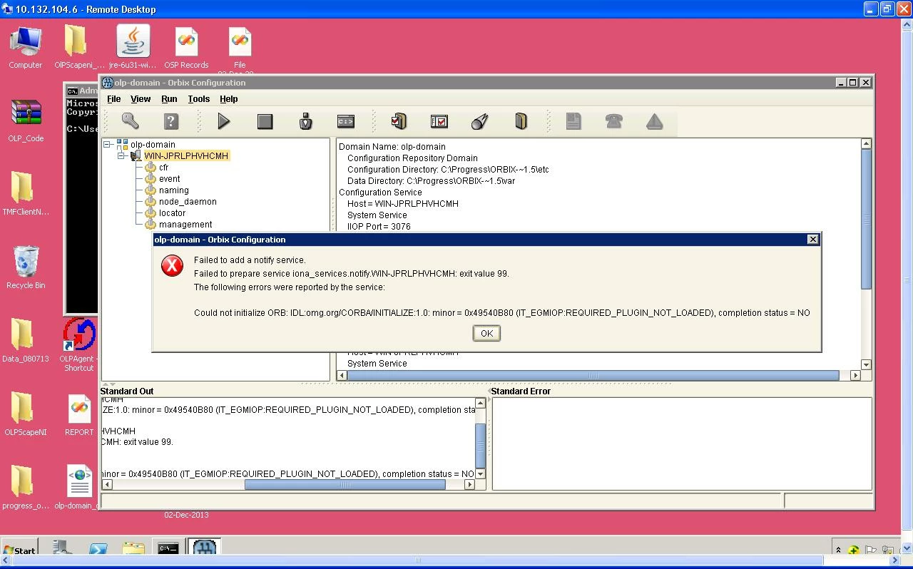Select the WIN-JPRLPHVHCMH host tree item
913x569 pixels.
pyautogui.click(x=186, y=156)
